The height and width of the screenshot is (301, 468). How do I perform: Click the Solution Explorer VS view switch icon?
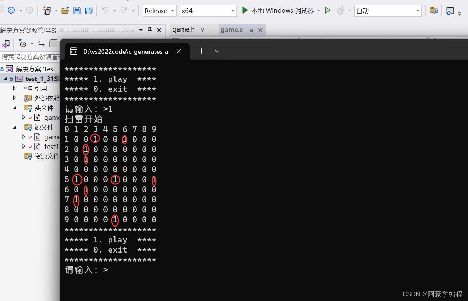coord(6,44)
